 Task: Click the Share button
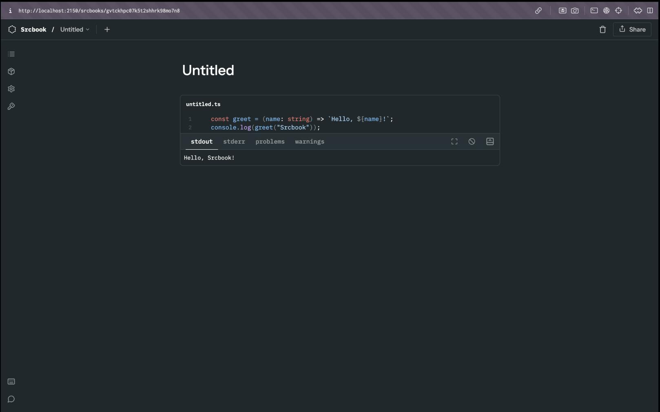click(x=632, y=29)
